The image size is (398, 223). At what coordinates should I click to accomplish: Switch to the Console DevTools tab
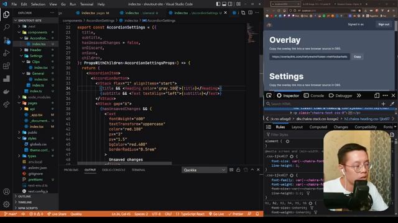[x=314, y=95]
